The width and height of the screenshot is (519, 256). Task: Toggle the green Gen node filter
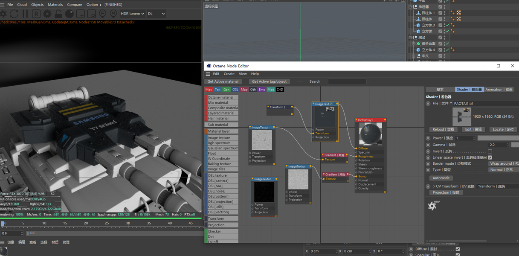(226, 90)
